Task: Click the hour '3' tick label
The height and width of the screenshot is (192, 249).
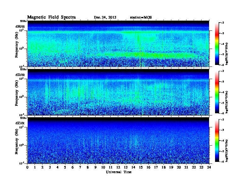Action: click(50, 167)
